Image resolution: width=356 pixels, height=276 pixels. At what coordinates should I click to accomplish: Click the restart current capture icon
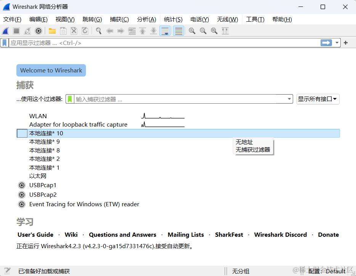(27, 31)
